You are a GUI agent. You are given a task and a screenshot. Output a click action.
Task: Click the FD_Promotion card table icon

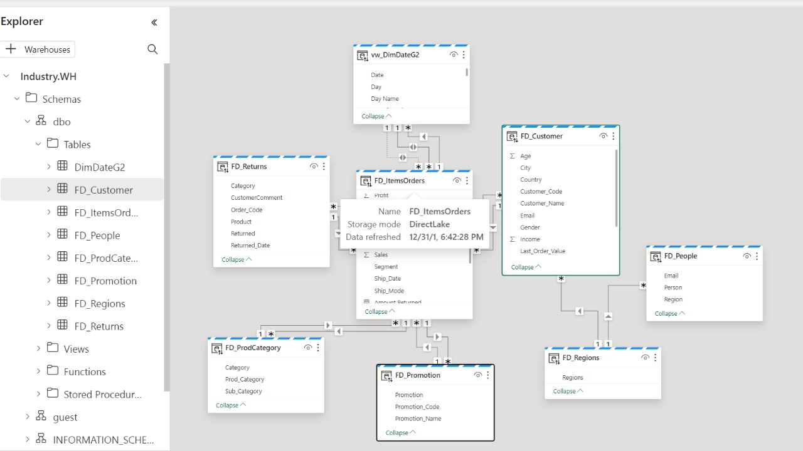tap(386, 375)
